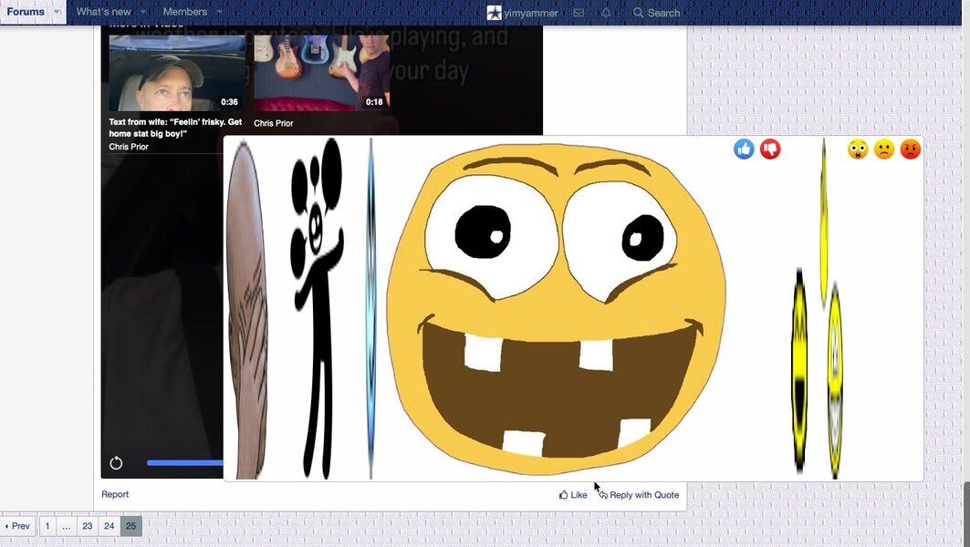Click the replay video button

116,462
